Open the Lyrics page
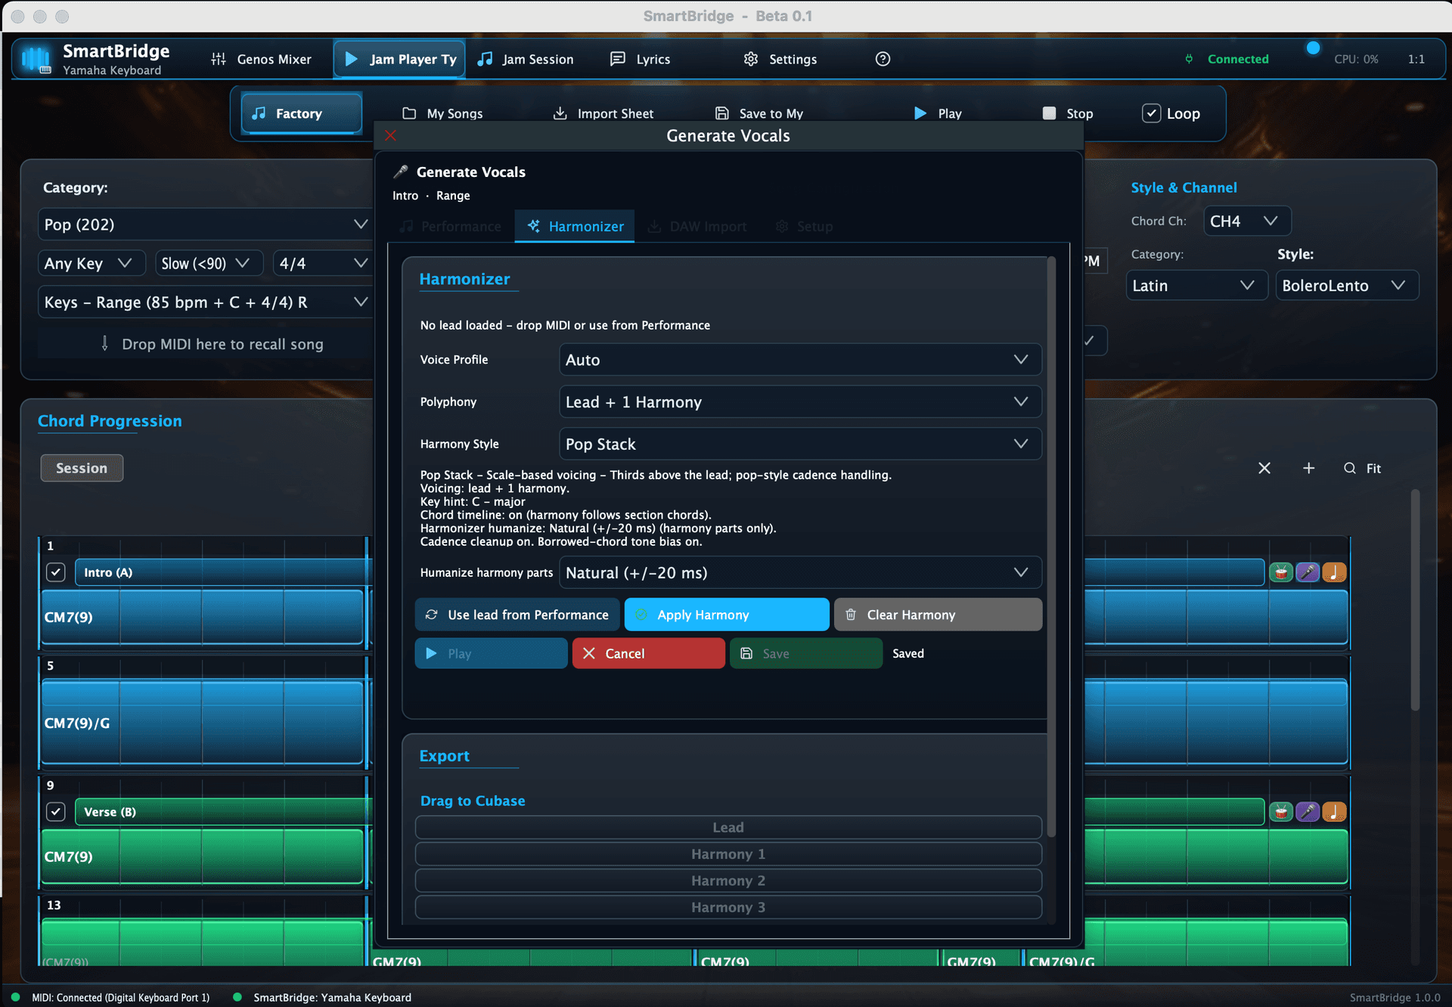Screen dimensions: 1452x1007 (x=641, y=59)
